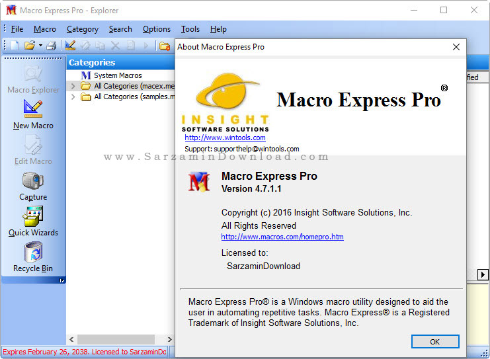490x359 pixels.
Task: Click the greyed Run macro play icon
Action: tap(145, 46)
